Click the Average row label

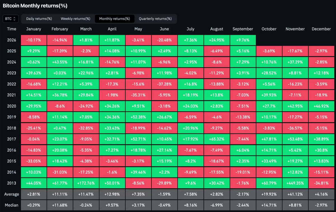[12, 194]
